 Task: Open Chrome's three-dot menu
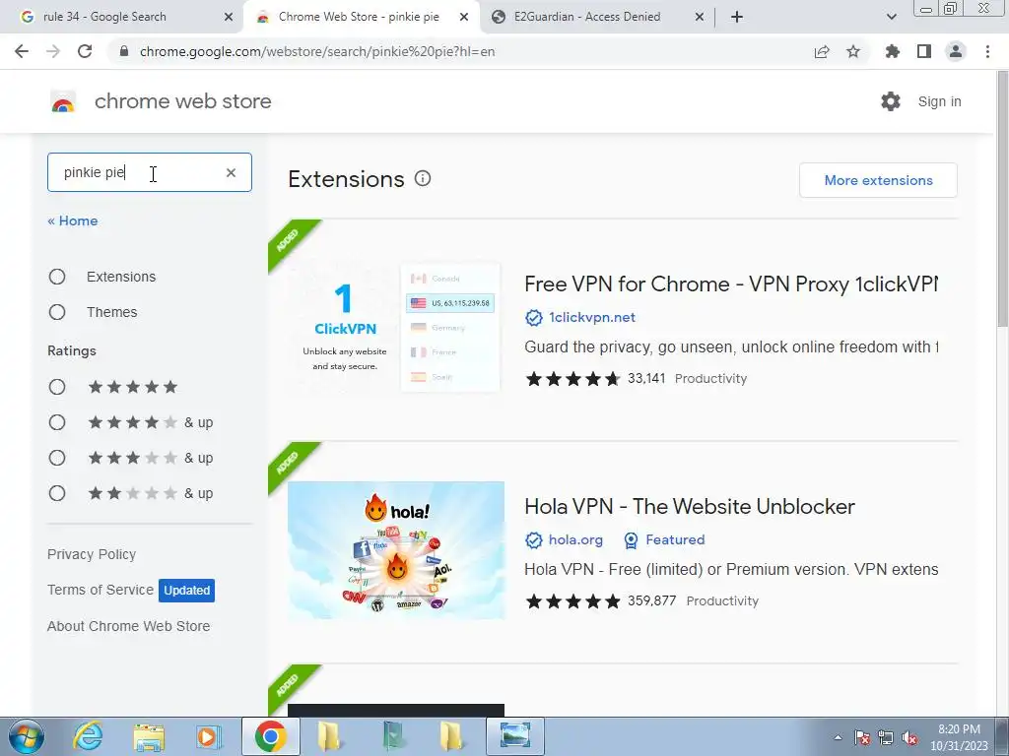pyautogui.click(x=987, y=51)
